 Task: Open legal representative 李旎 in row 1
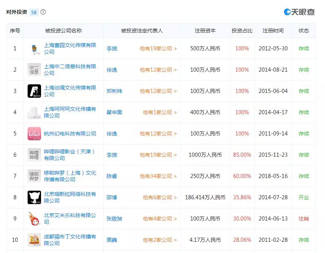coord(112,49)
